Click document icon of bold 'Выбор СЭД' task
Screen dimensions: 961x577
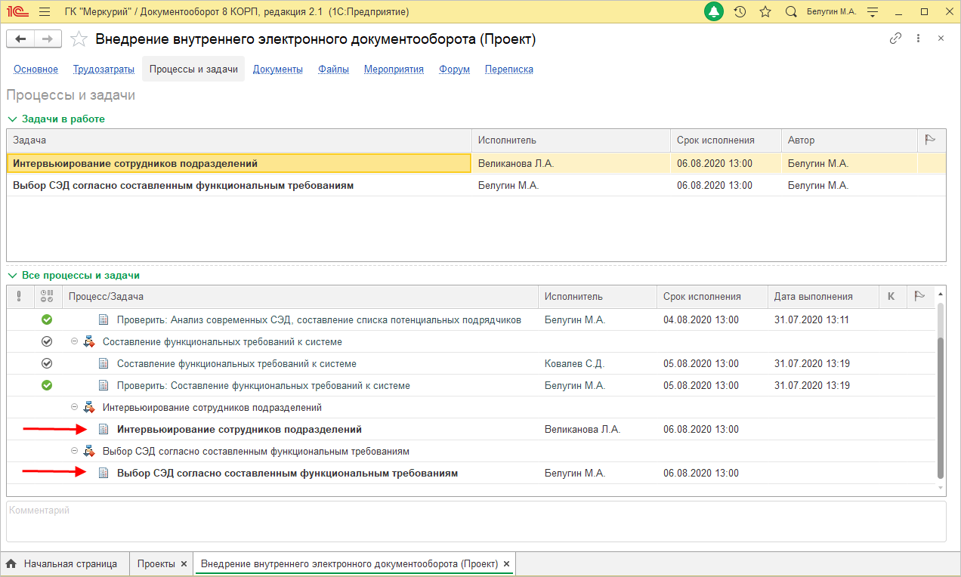[x=104, y=473]
